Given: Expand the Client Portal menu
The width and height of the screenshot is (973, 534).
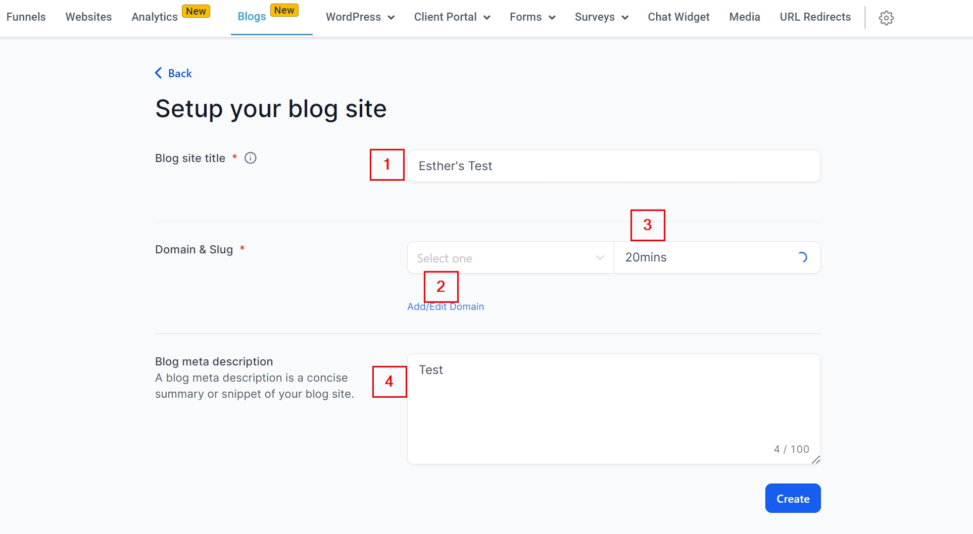Looking at the screenshot, I should pos(452,17).
